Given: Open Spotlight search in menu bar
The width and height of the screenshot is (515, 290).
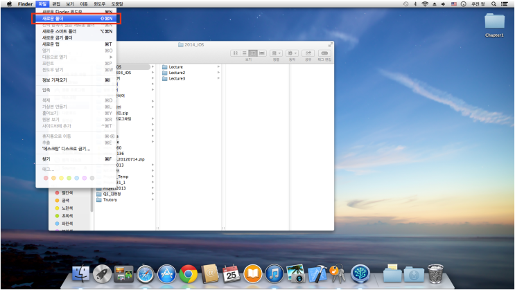Looking at the screenshot, I should click(x=494, y=4).
